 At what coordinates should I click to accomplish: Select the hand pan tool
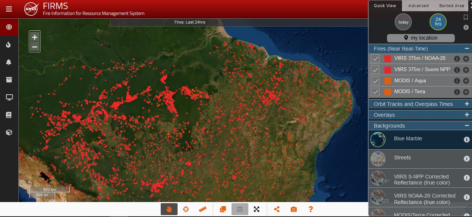point(169,209)
